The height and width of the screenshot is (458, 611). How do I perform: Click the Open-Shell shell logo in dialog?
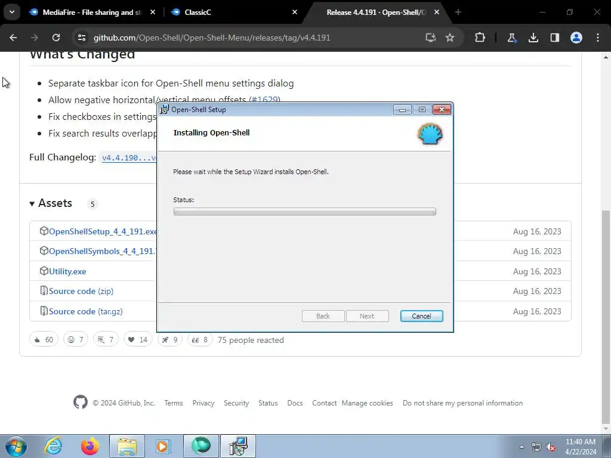tap(430, 134)
